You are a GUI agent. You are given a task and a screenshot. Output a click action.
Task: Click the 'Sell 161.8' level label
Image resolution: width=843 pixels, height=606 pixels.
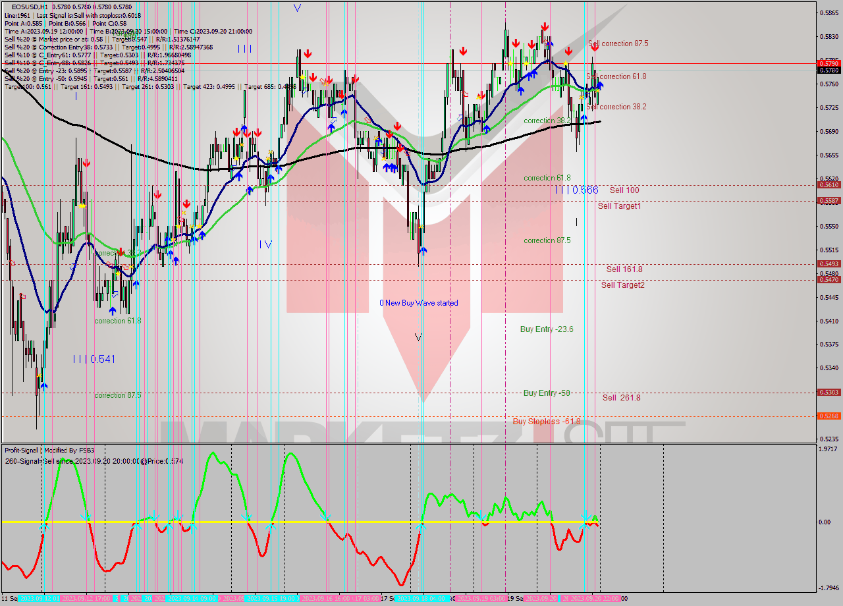click(624, 269)
